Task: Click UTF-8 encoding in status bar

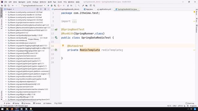Action: click(180, 106)
